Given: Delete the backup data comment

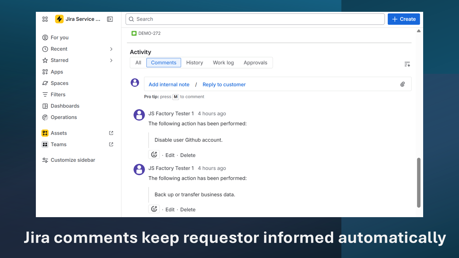Looking at the screenshot, I should (188, 209).
